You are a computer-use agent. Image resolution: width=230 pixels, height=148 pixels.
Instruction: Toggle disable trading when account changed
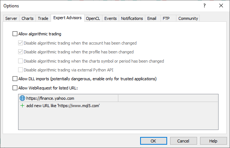point(20,43)
